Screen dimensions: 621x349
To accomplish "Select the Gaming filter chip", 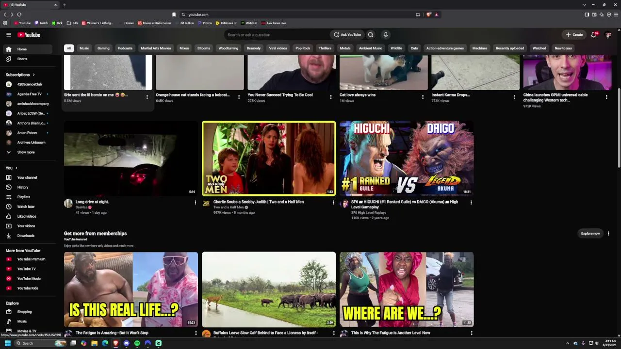I will [103, 48].
